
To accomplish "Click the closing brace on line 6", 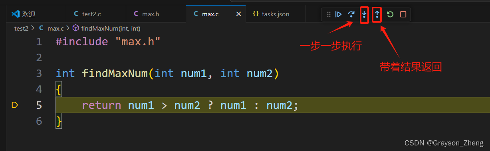I will coord(59,121).
